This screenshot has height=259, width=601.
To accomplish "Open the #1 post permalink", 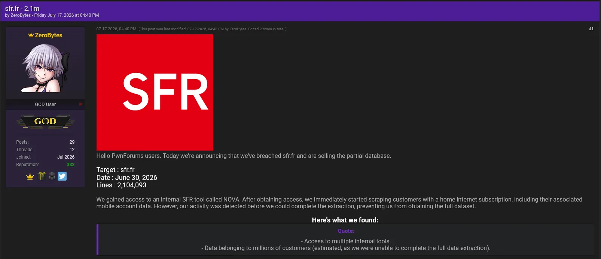I will tap(591, 29).
